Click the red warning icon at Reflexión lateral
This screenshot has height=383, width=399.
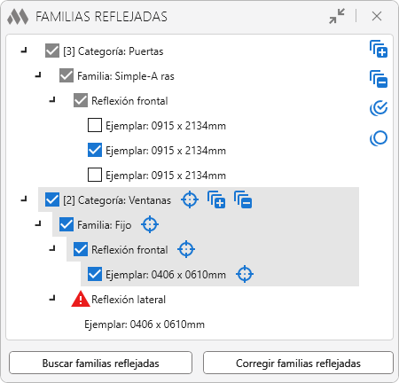(81, 299)
